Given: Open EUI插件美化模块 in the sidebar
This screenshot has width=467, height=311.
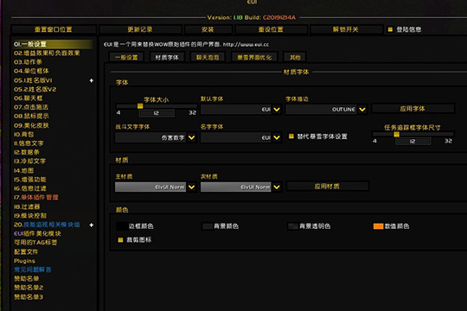Looking at the screenshot, I should click(37, 233).
